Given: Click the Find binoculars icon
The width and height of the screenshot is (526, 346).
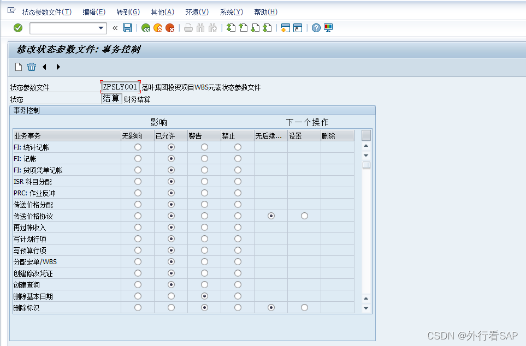Looking at the screenshot, I should tap(200, 28).
